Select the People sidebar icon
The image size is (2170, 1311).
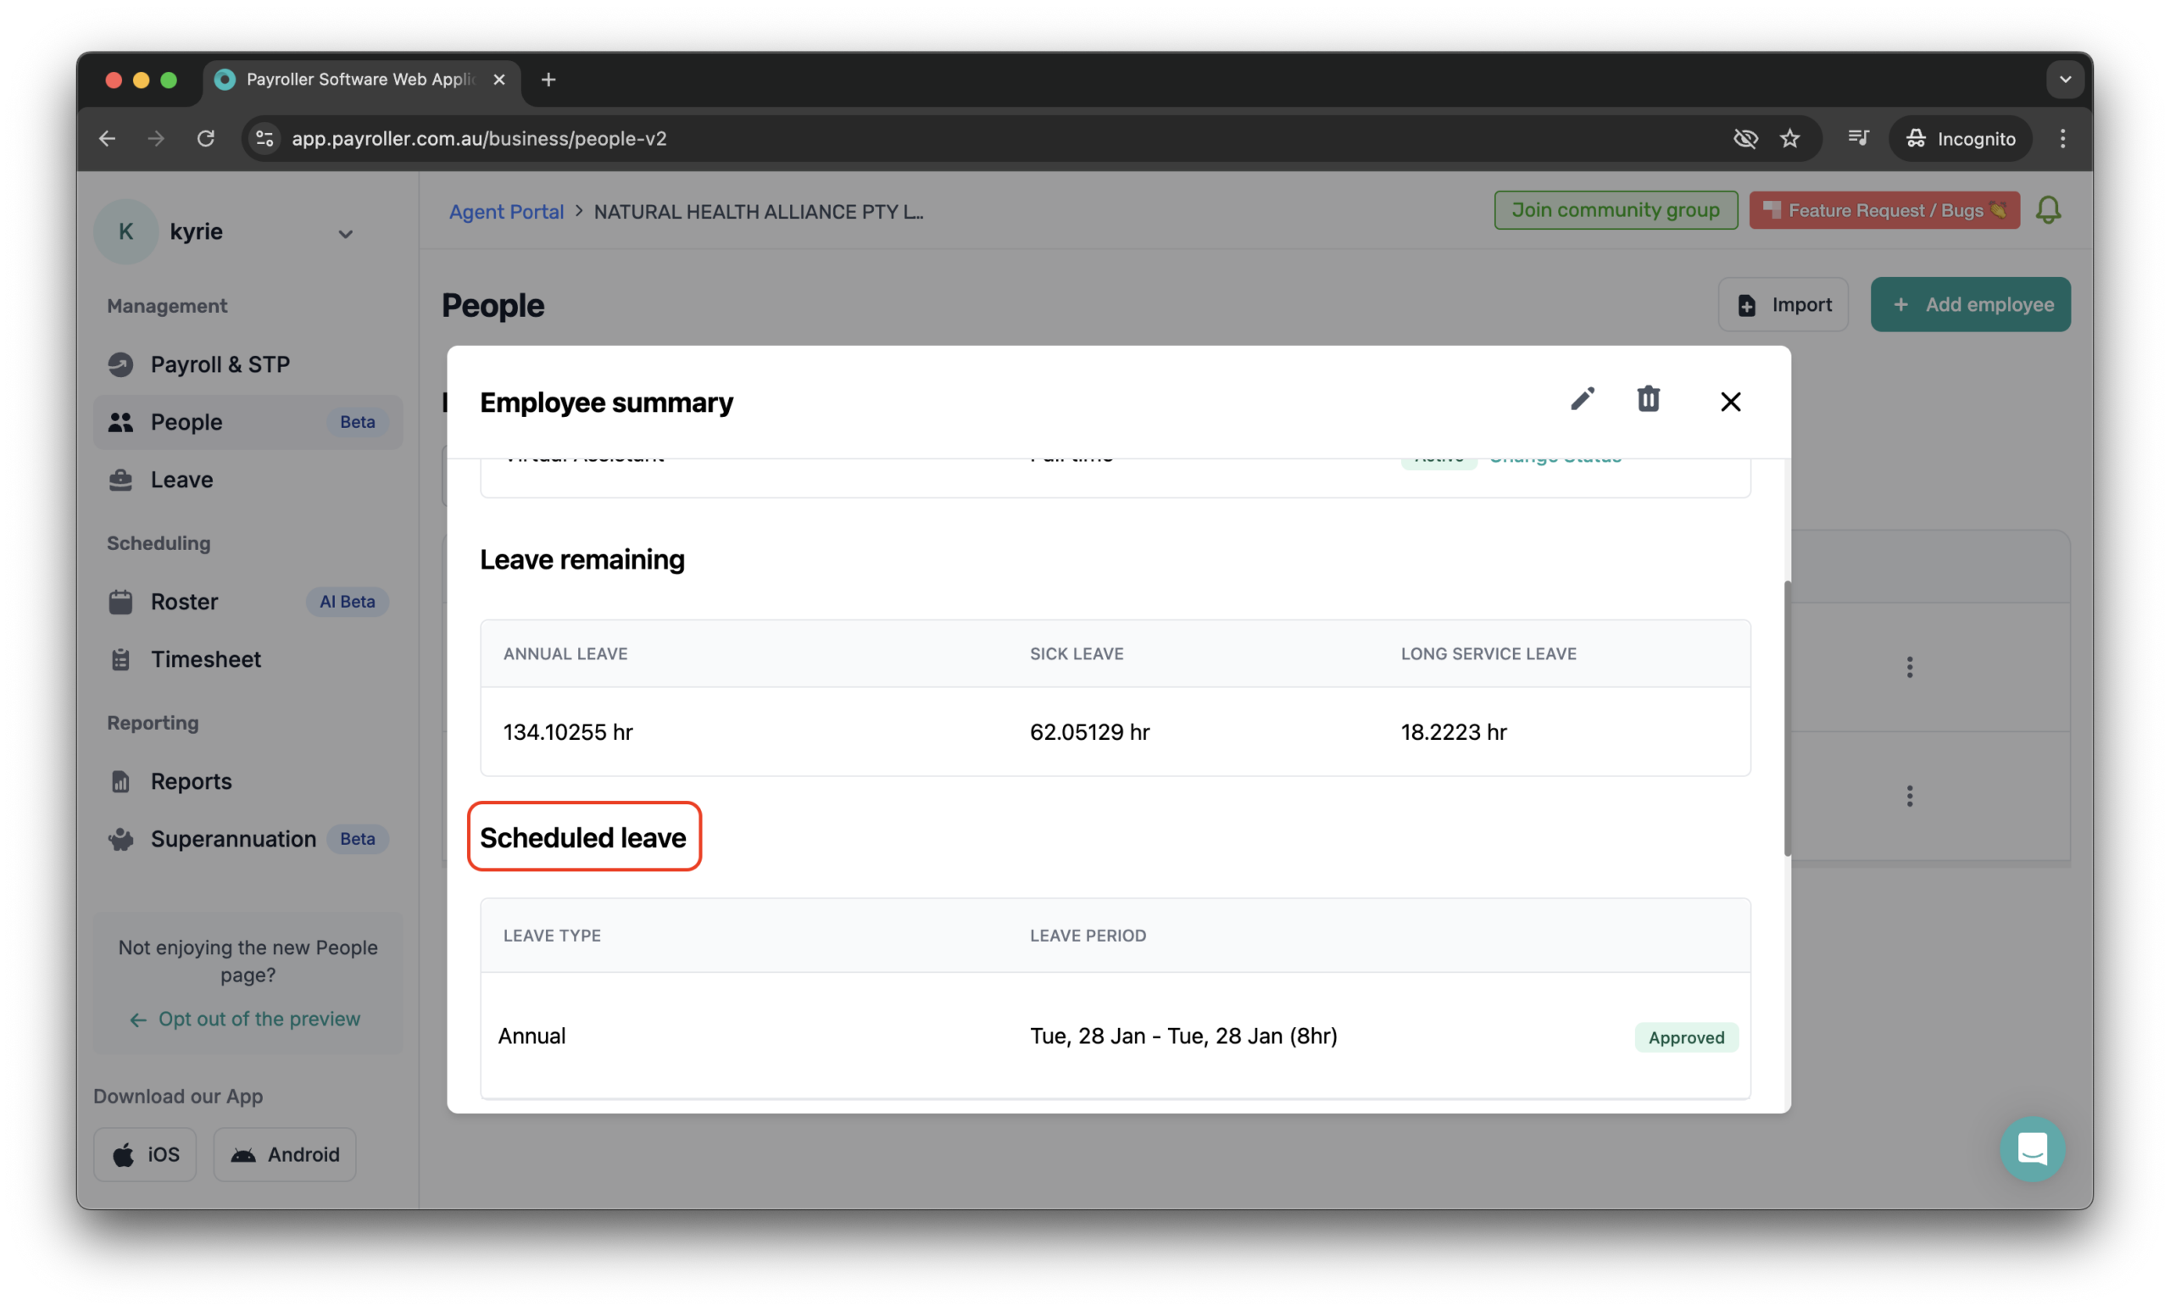pyautogui.click(x=121, y=422)
